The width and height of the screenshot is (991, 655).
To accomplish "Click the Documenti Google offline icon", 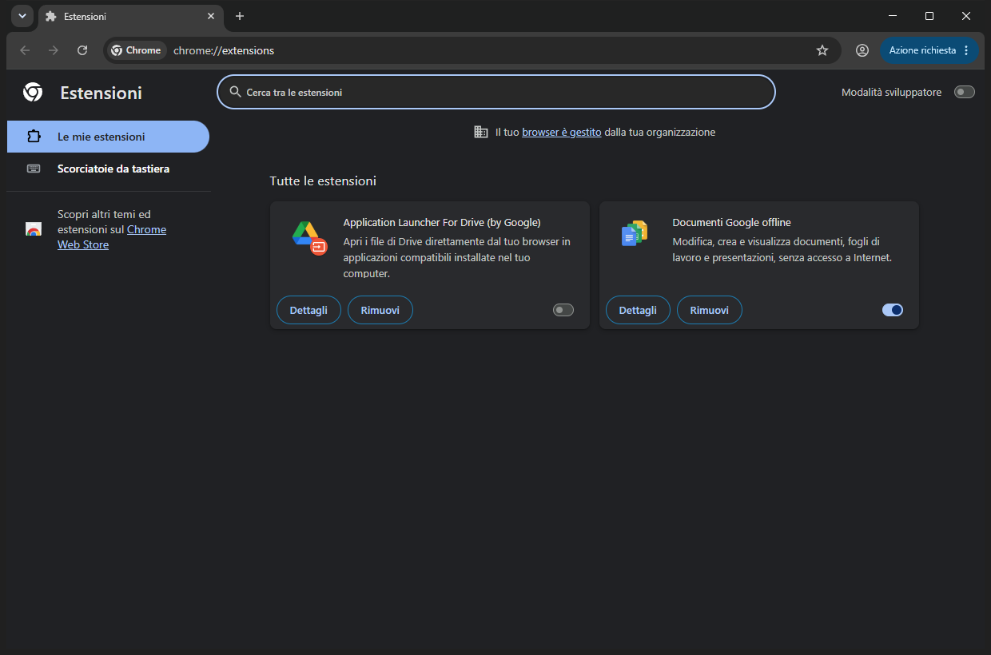I will (x=635, y=233).
